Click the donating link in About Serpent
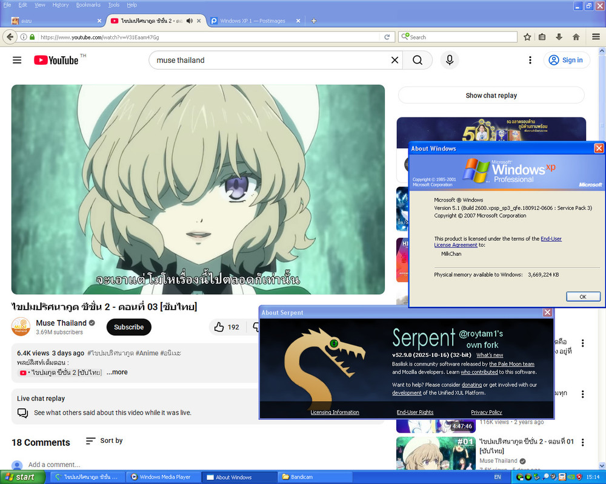 [471, 385]
